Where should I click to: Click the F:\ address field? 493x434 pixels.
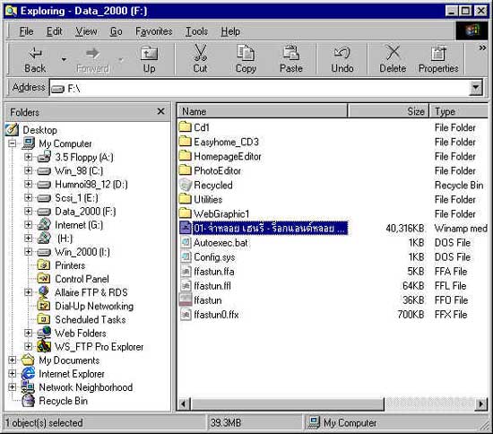coord(259,88)
